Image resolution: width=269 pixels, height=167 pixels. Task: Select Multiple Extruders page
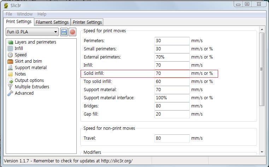point(32,87)
